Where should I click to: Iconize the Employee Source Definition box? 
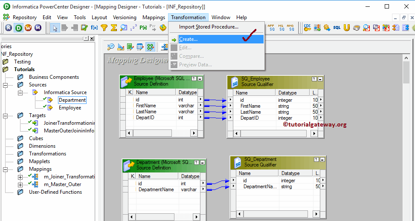point(200,78)
